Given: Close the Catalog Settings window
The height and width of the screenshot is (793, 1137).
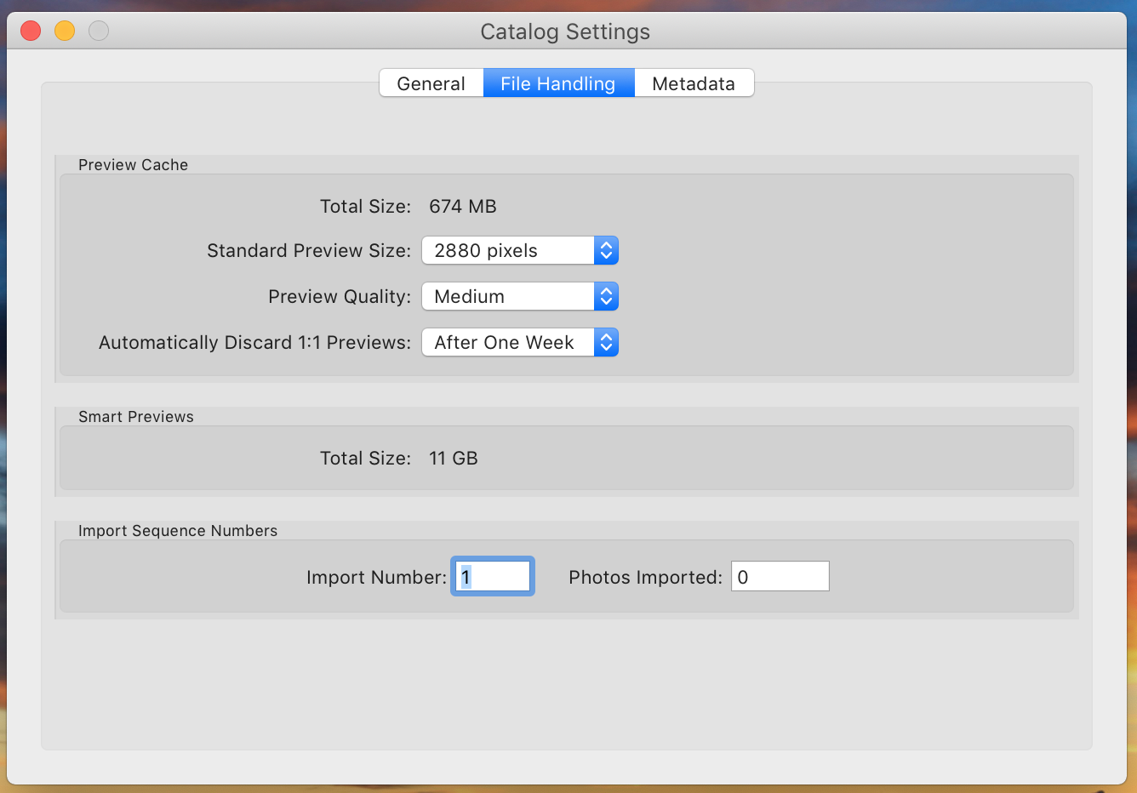Looking at the screenshot, I should click(x=31, y=31).
